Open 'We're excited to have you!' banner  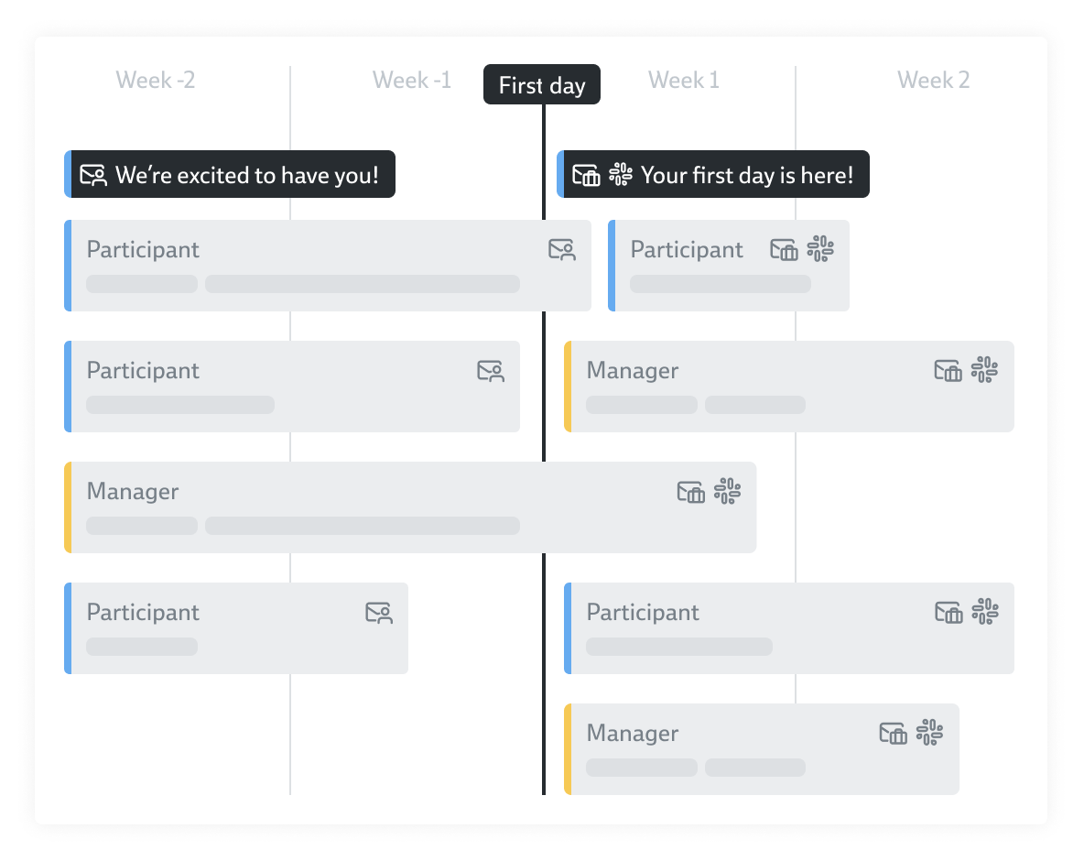coord(245,175)
